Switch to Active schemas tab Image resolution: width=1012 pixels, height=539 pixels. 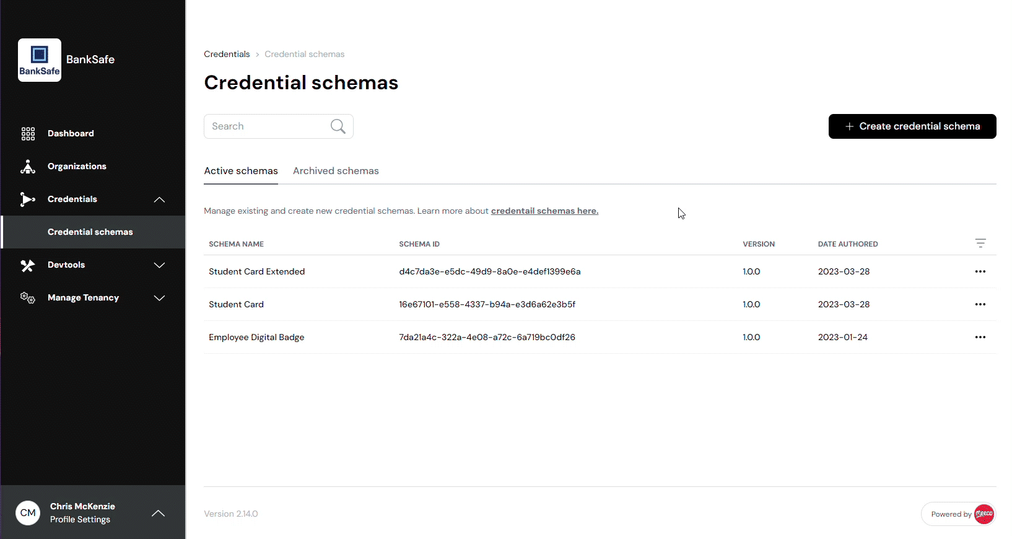241,171
